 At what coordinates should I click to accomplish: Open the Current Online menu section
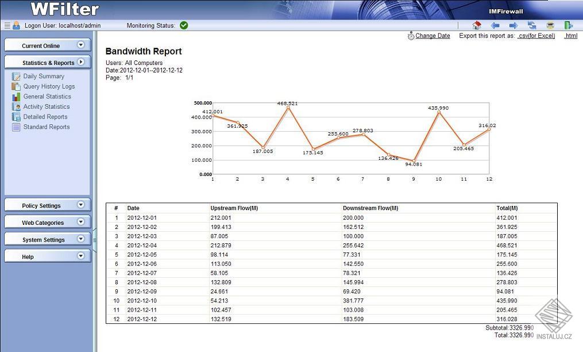pos(48,45)
